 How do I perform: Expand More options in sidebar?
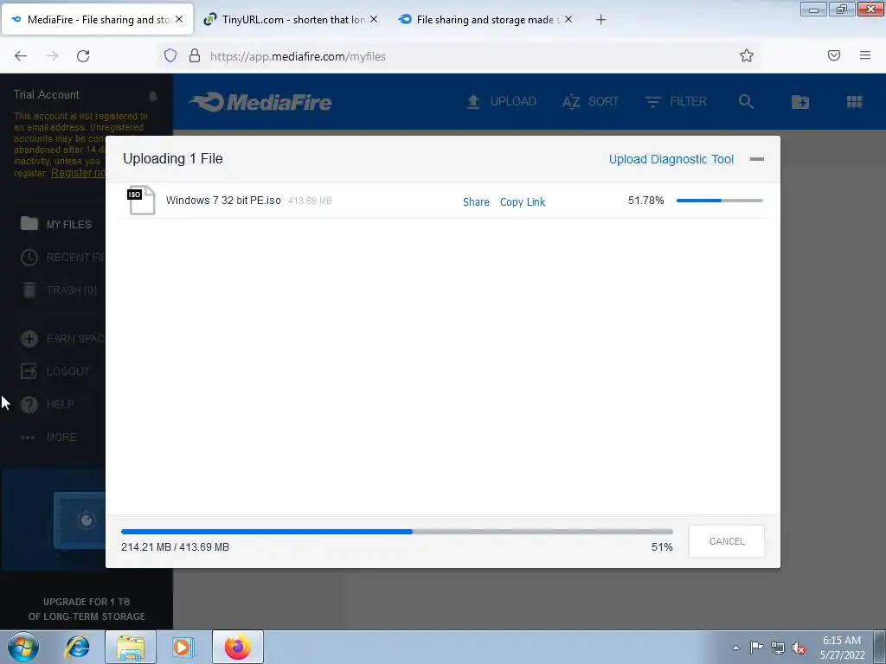pyautogui.click(x=48, y=437)
